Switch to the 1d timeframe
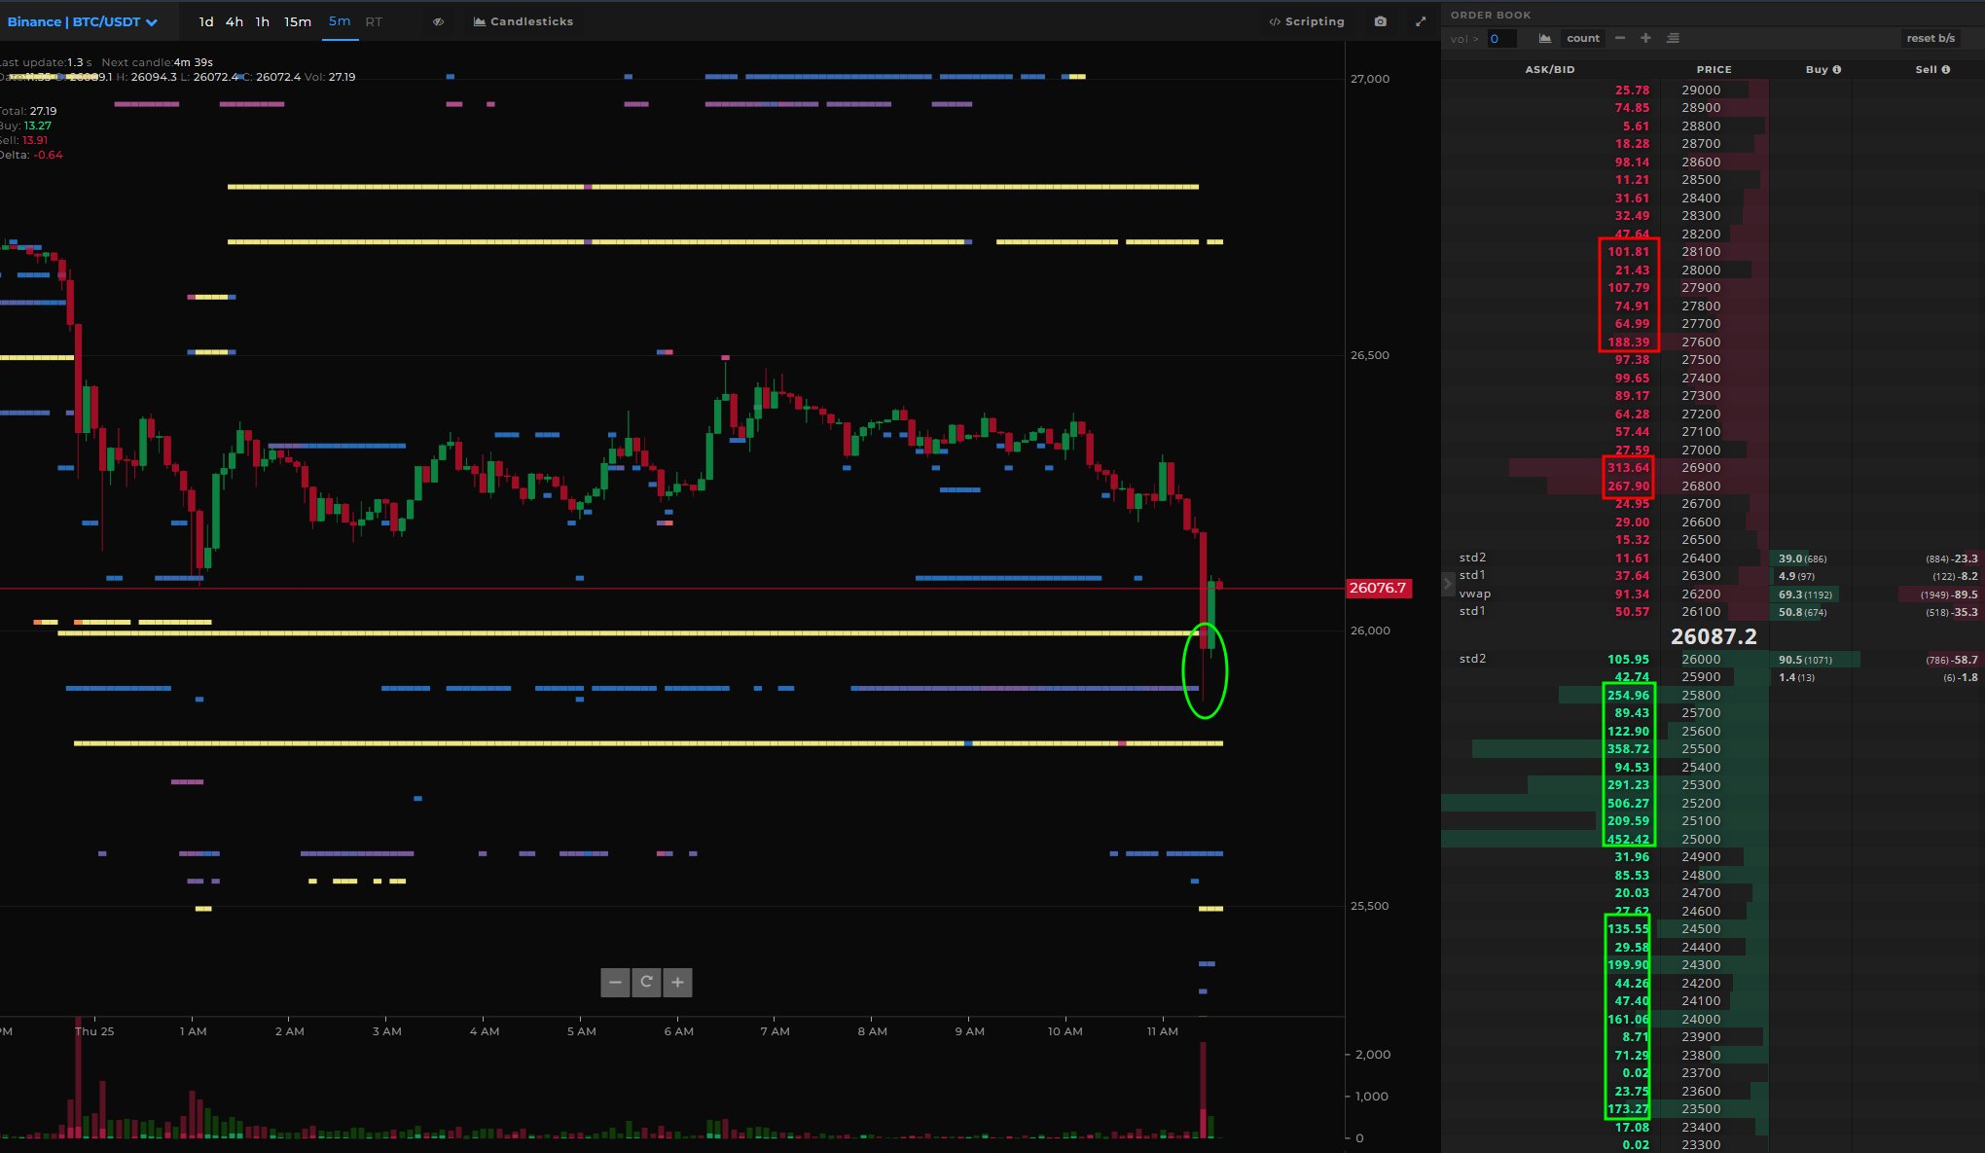This screenshot has height=1153, width=1985. coord(206,21)
